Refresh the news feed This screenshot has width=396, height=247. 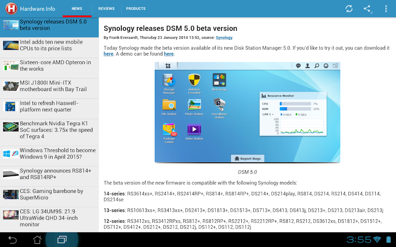(x=349, y=8)
